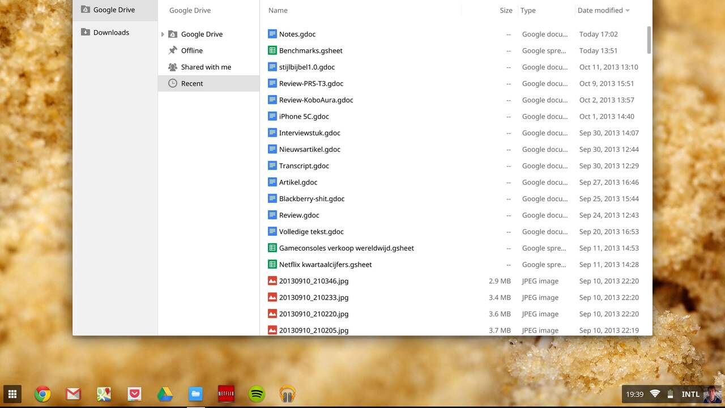Click the Shared with me people icon
The width and height of the screenshot is (725, 408).
pyautogui.click(x=173, y=67)
